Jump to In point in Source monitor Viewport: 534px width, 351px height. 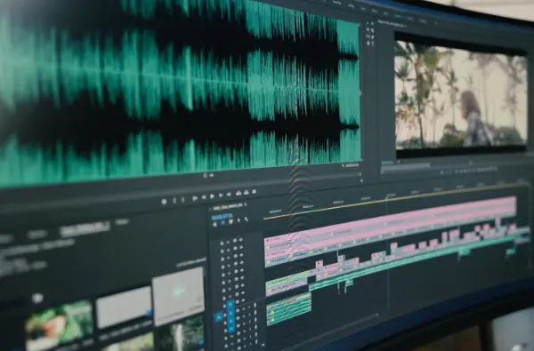[195, 198]
